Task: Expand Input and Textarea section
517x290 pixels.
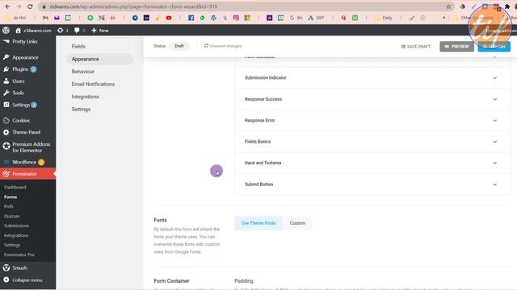Action: point(372,163)
